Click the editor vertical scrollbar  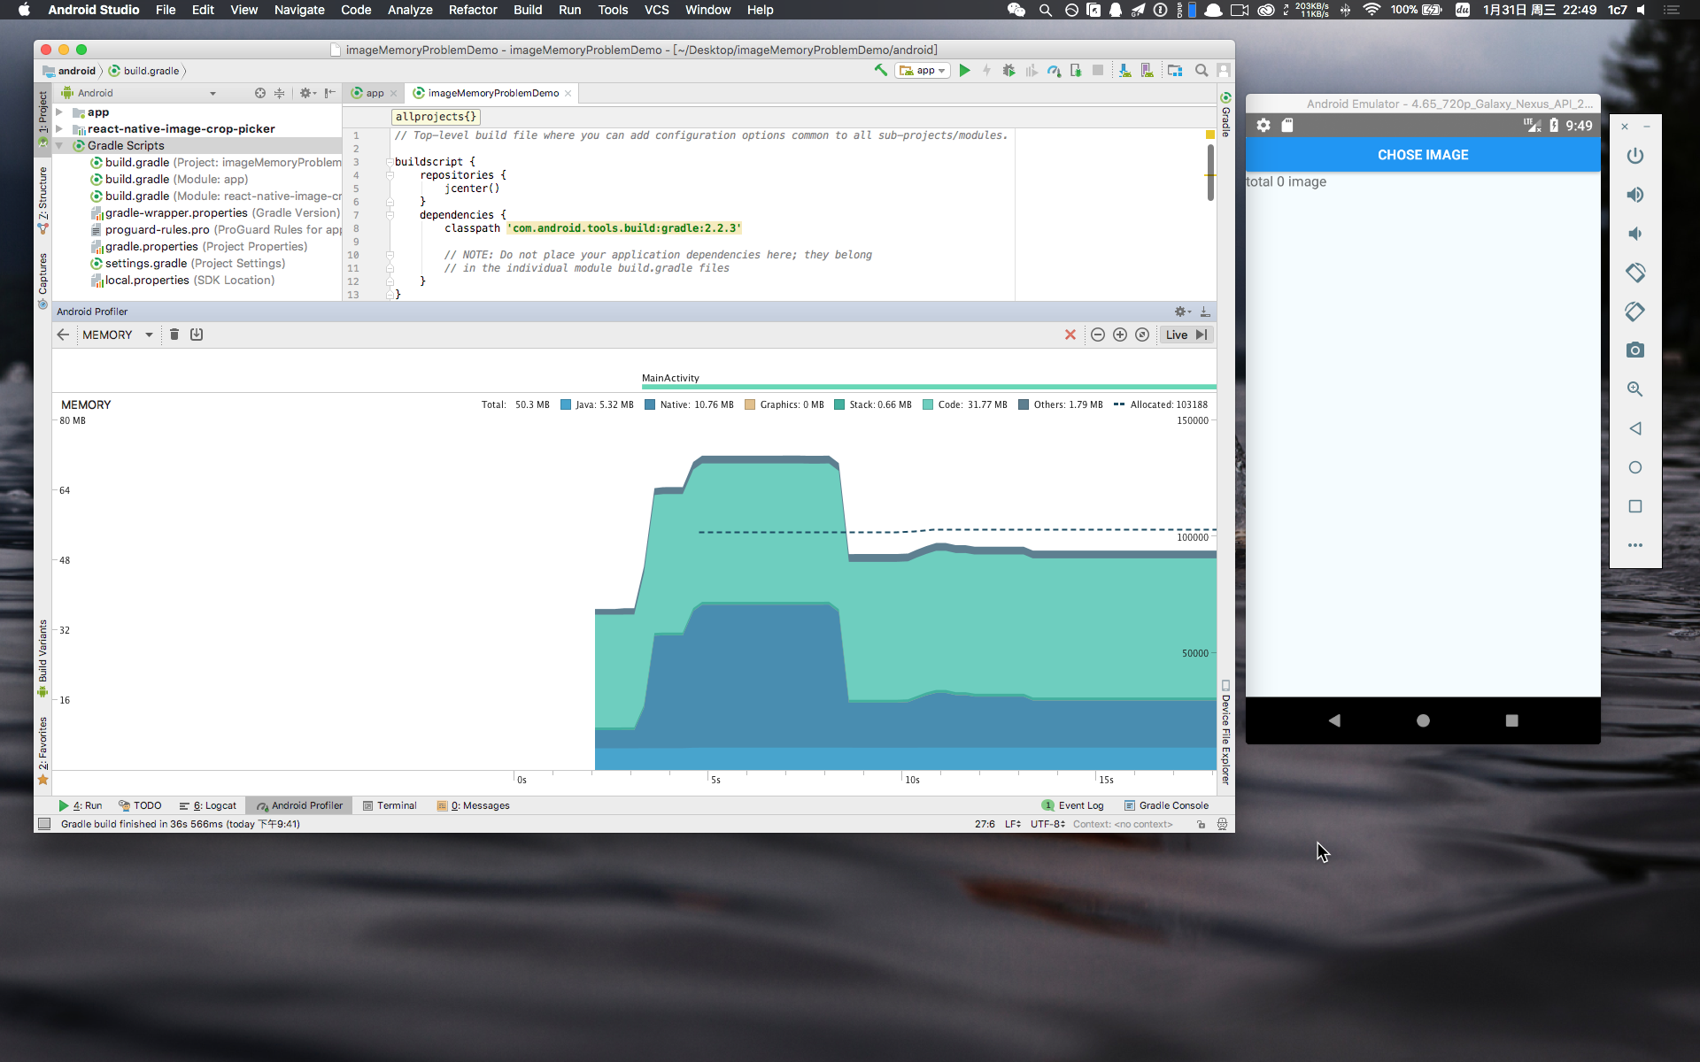[1210, 173]
